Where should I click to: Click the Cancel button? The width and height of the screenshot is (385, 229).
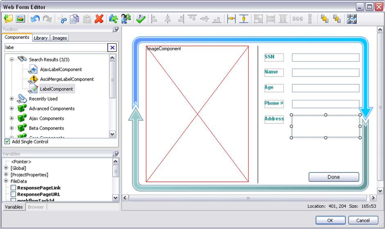click(363, 220)
